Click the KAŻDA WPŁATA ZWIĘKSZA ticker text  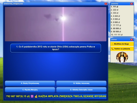coord(72,96)
